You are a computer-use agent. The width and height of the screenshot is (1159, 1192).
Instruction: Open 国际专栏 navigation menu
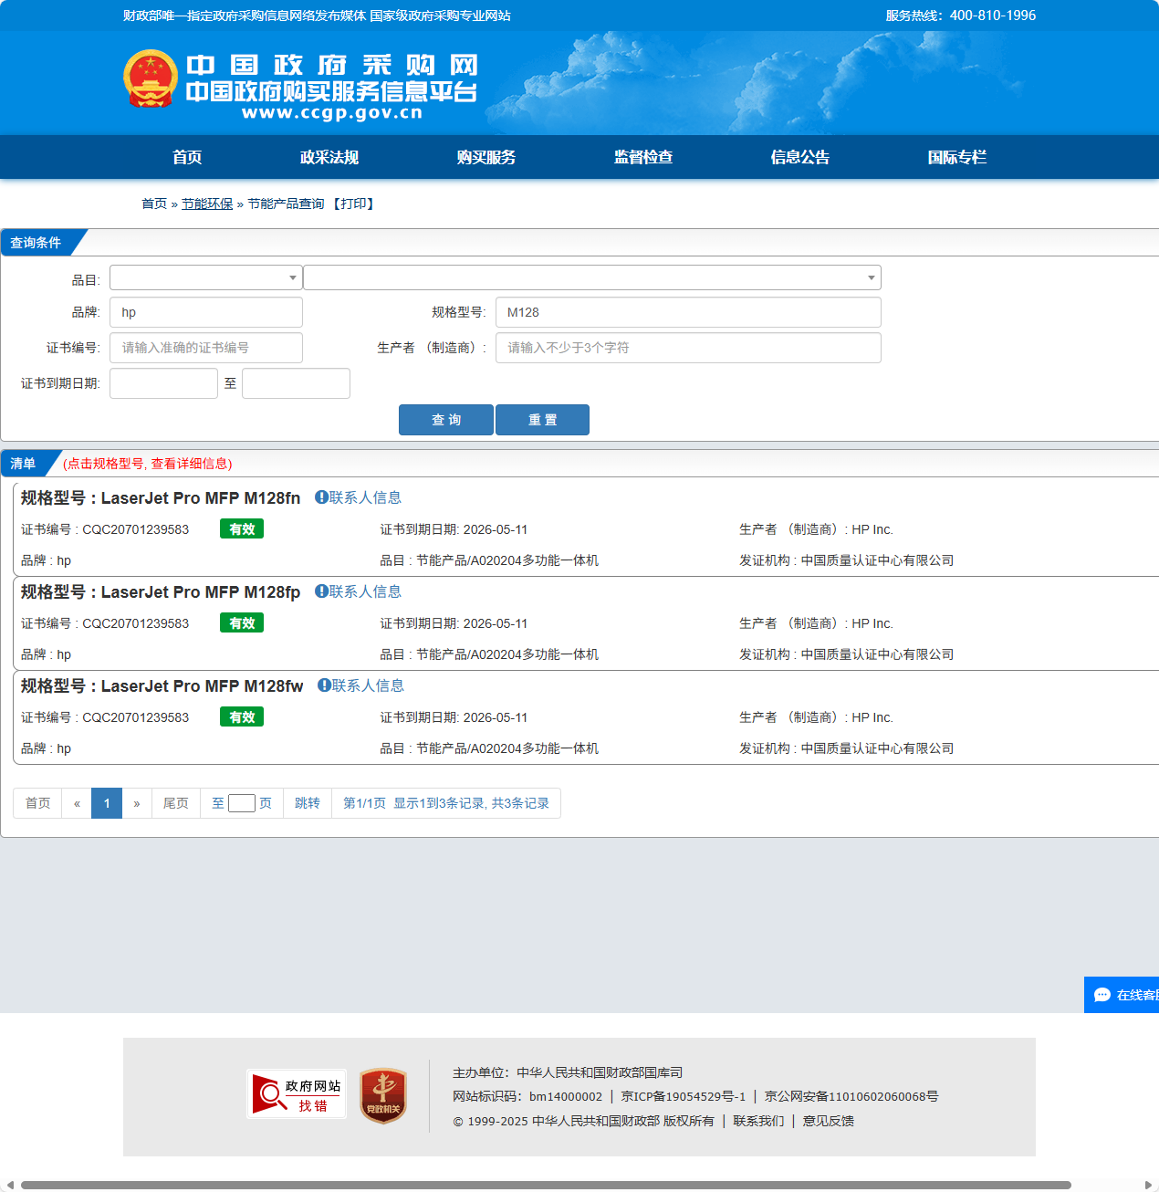957,157
